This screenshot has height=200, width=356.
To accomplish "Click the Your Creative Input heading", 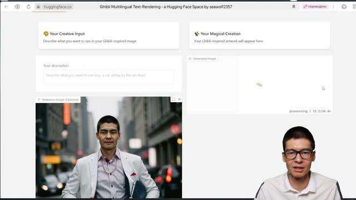I will (67, 34).
